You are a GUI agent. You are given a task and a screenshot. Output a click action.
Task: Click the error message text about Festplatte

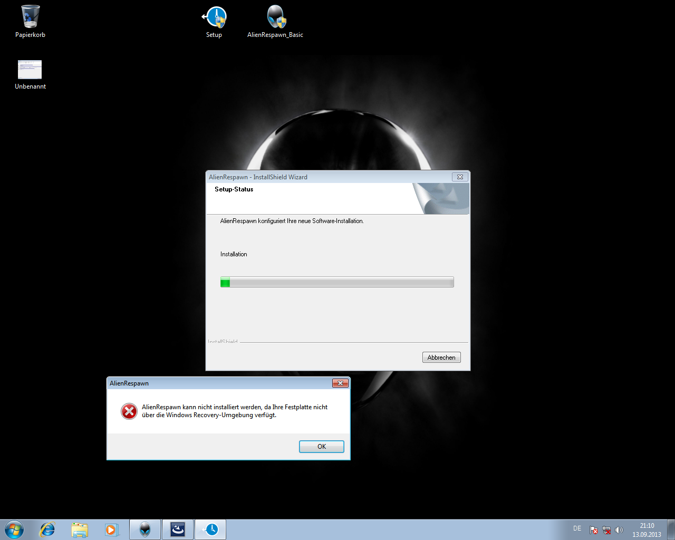click(x=235, y=411)
